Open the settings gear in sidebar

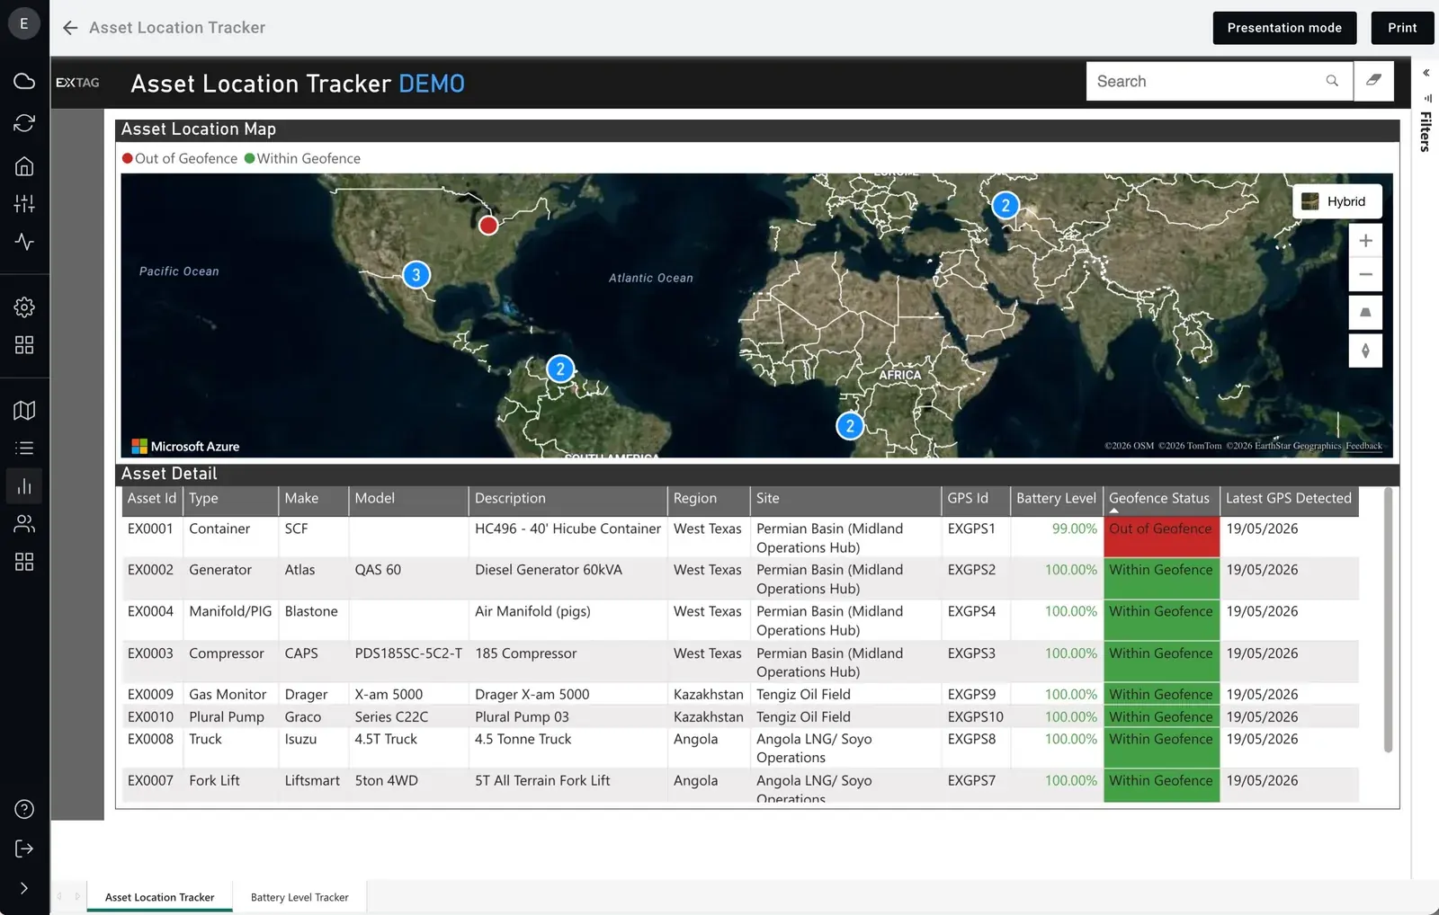tap(24, 307)
